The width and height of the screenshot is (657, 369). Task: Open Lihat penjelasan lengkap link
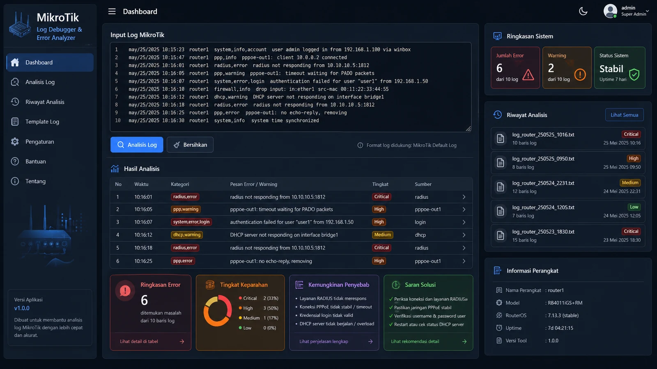click(x=336, y=342)
